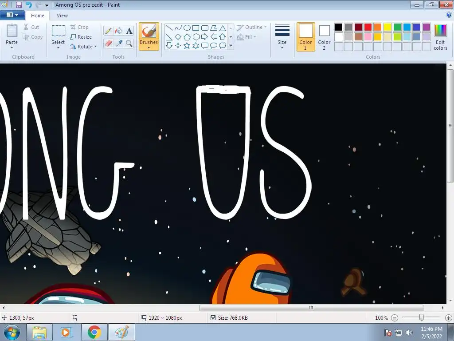Screen dimensions: 454x341
Task: Activate Color 1 foreground selector
Action: click(x=306, y=37)
